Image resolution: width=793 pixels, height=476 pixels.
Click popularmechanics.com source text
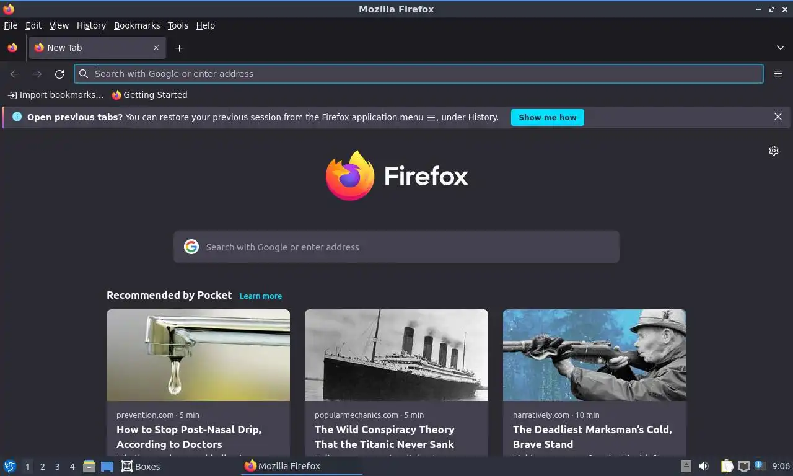(356, 415)
